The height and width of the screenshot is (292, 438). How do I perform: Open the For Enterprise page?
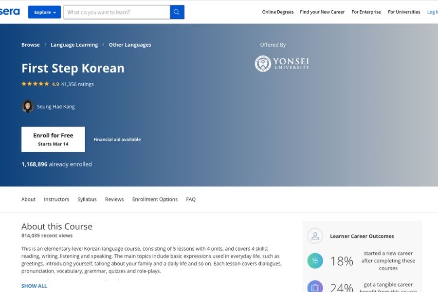(366, 12)
